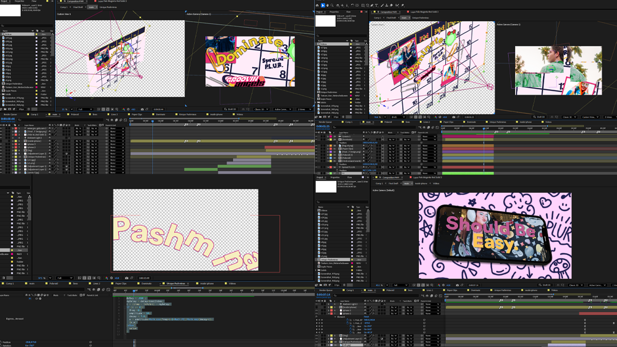617x347 pixels.
Task: Hide the iphone 3 layer in the 0:00:07:14 timeline
Action: 317,310
